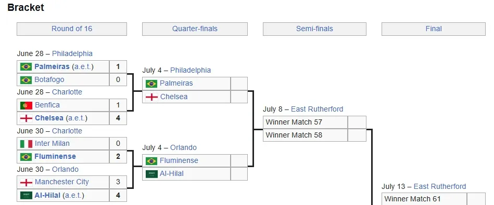Open the Quarter-finals header link
494x205 pixels.
195,29
